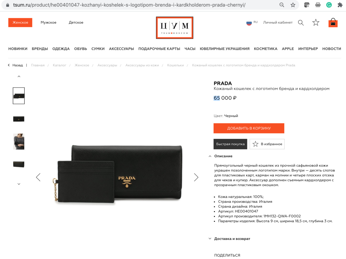Switch to "Мужское" section tab
The width and height of the screenshot is (346, 259).
(x=49, y=22)
